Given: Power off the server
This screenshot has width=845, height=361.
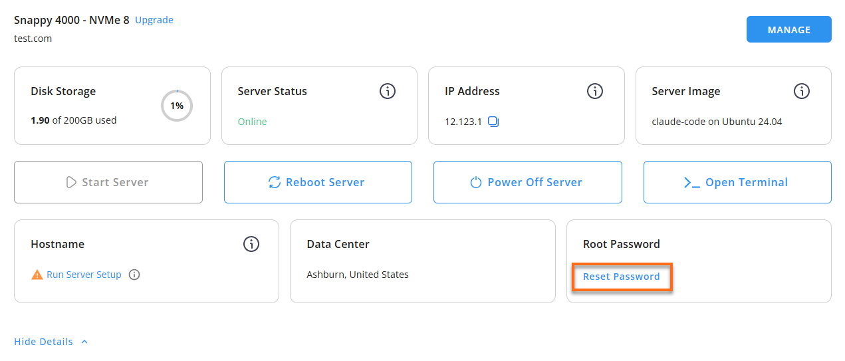Looking at the screenshot, I should coord(528,182).
